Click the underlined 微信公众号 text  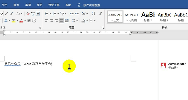point(12,64)
